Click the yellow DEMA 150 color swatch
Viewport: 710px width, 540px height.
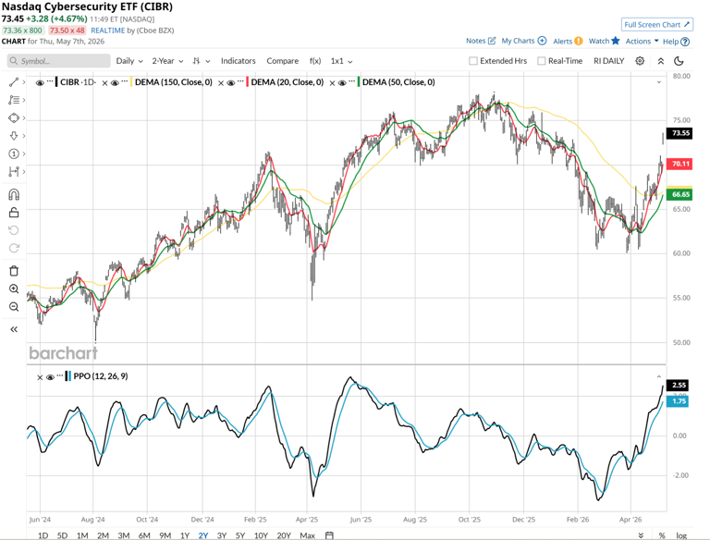point(131,82)
